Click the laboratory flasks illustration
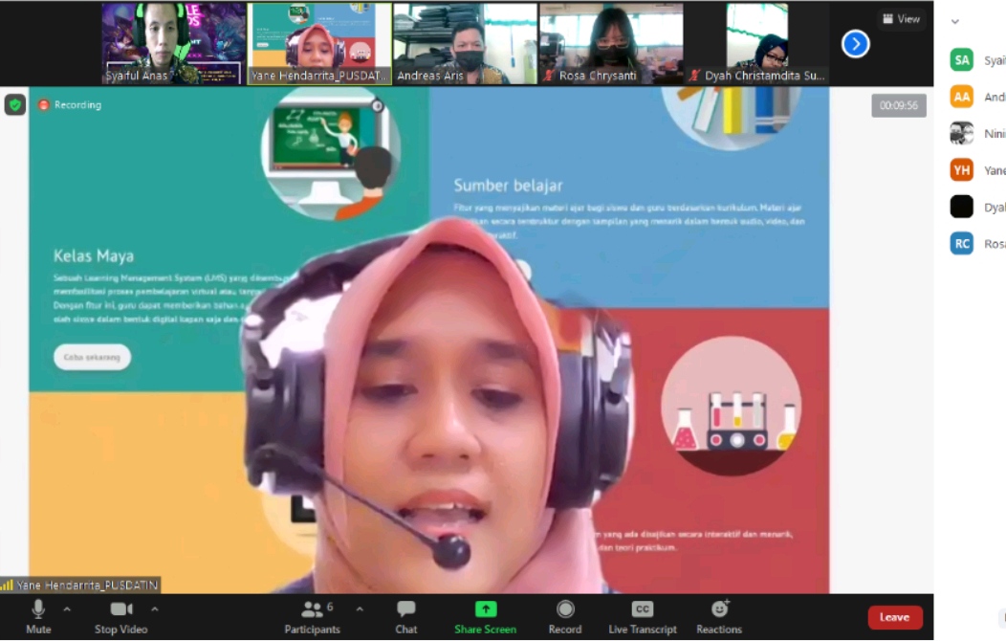 click(731, 406)
